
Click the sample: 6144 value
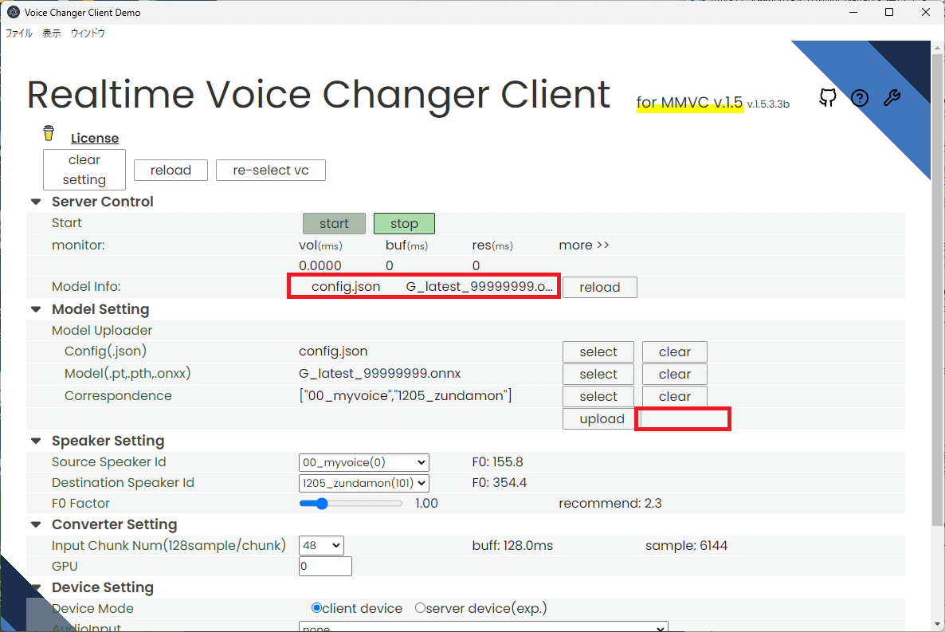point(686,546)
